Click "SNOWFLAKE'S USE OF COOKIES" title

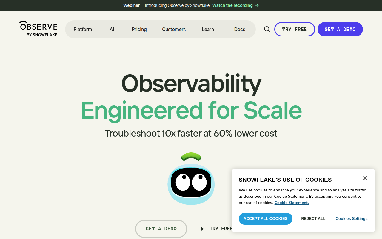[285, 180]
